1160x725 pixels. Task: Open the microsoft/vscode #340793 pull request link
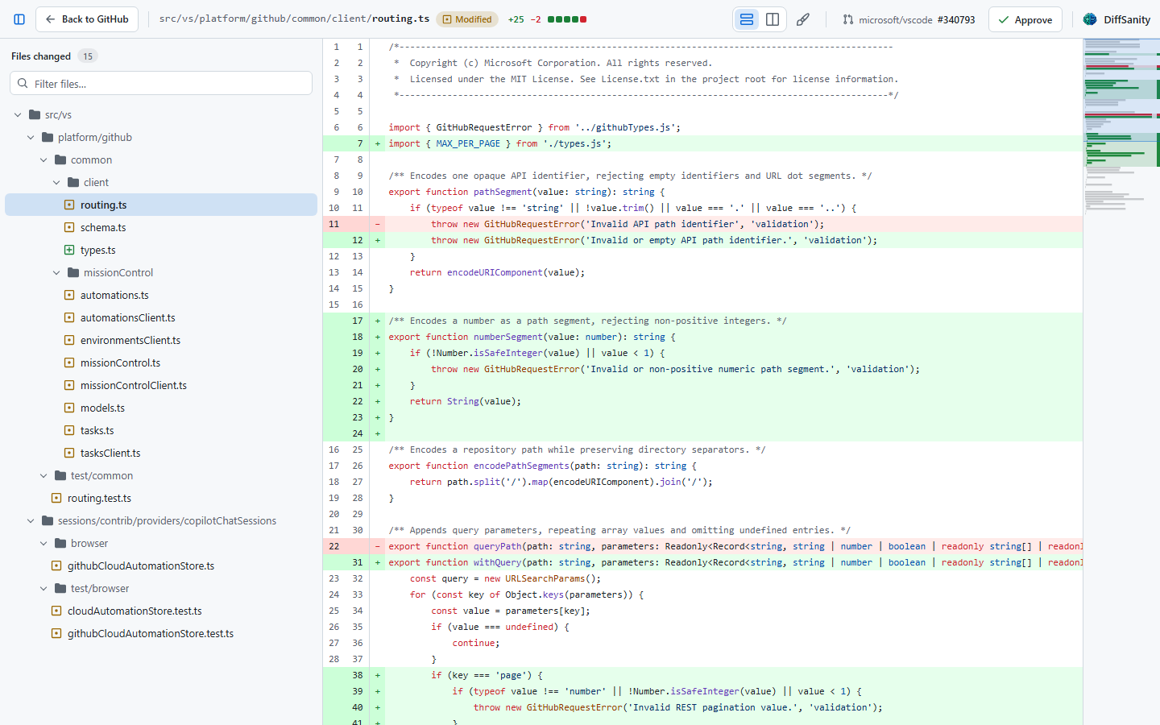tap(909, 19)
